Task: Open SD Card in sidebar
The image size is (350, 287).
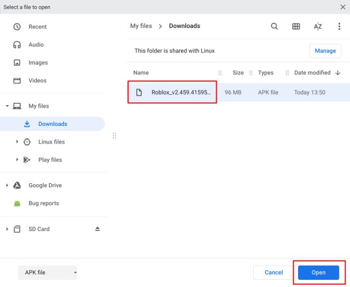Action: tap(39, 229)
